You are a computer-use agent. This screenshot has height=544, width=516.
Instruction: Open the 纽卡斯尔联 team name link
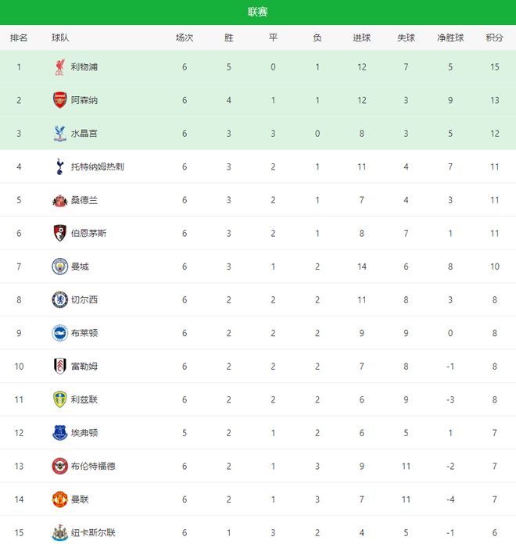93,533
